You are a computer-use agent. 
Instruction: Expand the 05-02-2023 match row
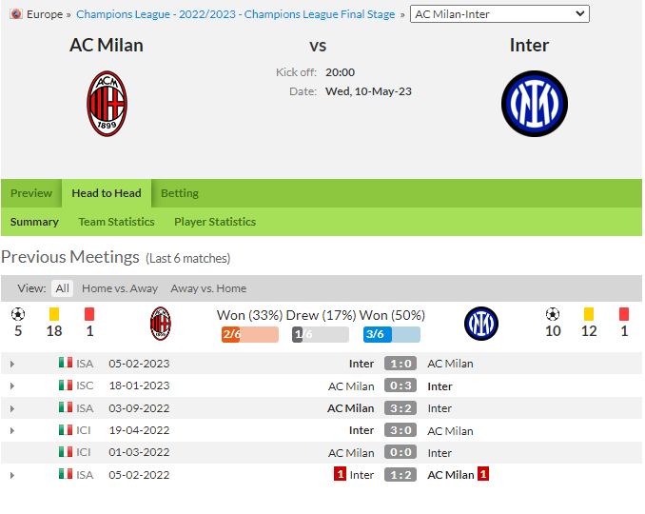[12, 364]
